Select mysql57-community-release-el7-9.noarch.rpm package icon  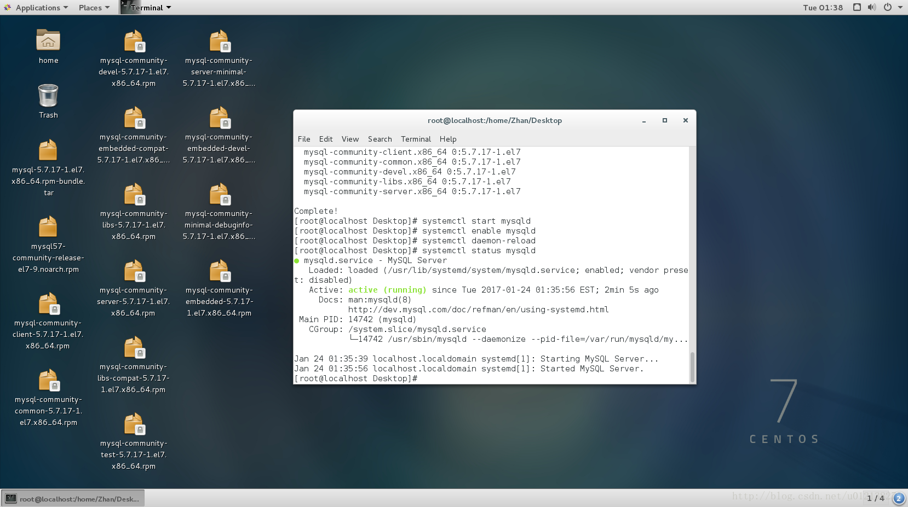point(48,227)
